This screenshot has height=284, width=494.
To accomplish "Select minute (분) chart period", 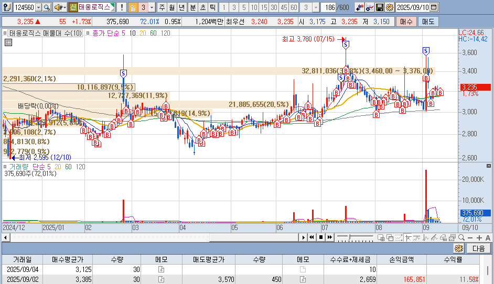I will click(x=193, y=7).
